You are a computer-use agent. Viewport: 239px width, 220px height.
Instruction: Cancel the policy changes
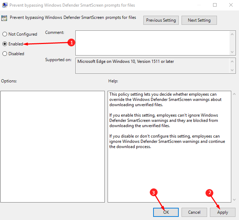pos(194,212)
